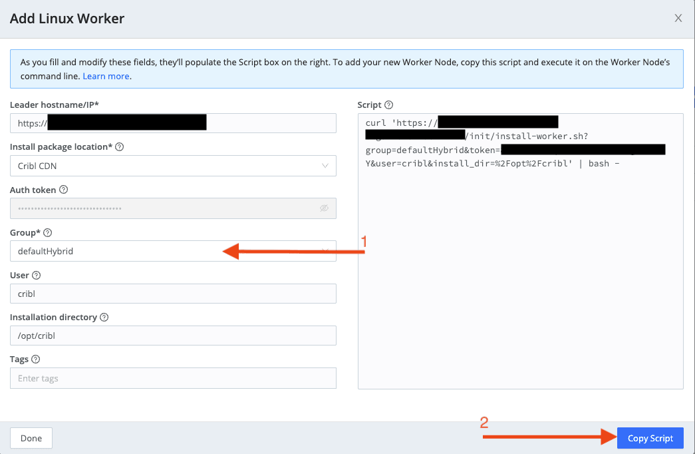Click the Enter tags input field

tap(173, 378)
